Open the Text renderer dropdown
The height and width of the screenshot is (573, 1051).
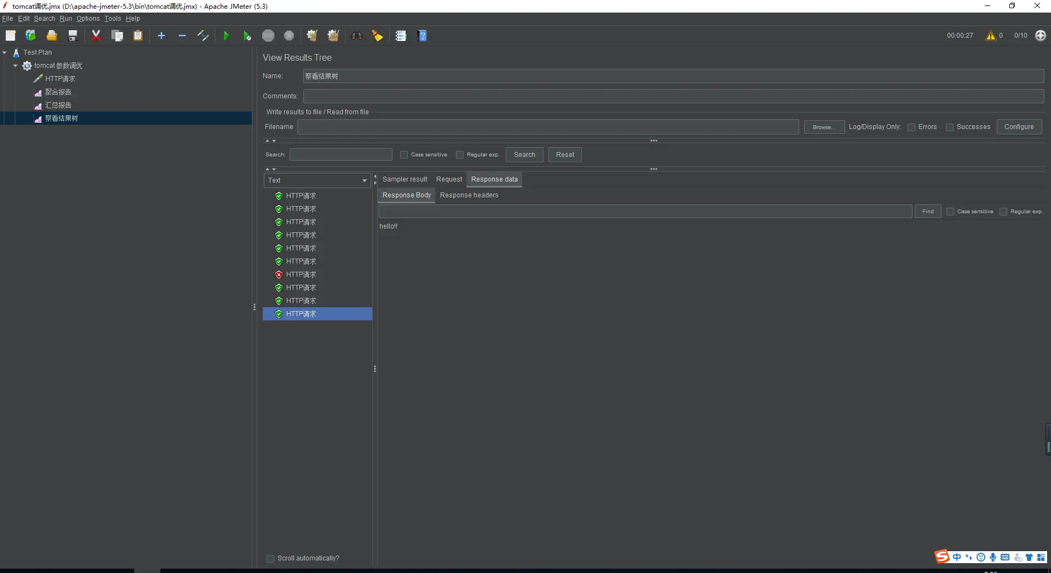[317, 180]
